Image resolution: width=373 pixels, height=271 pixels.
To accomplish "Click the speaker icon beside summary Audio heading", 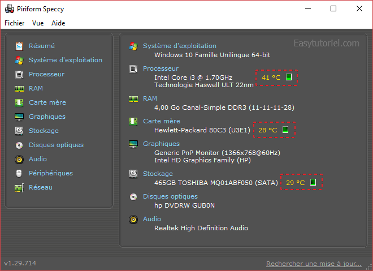I will pos(133,220).
